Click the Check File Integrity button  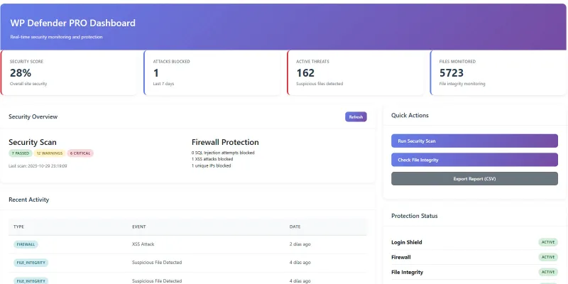pos(474,160)
